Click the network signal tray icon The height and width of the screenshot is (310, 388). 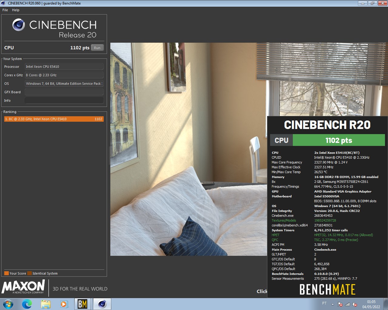point(347,304)
